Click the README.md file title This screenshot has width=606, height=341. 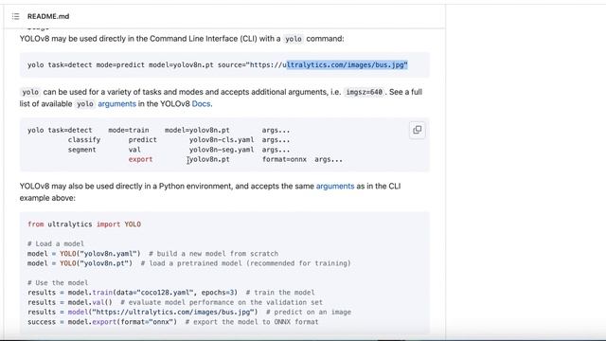[x=48, y=16]
